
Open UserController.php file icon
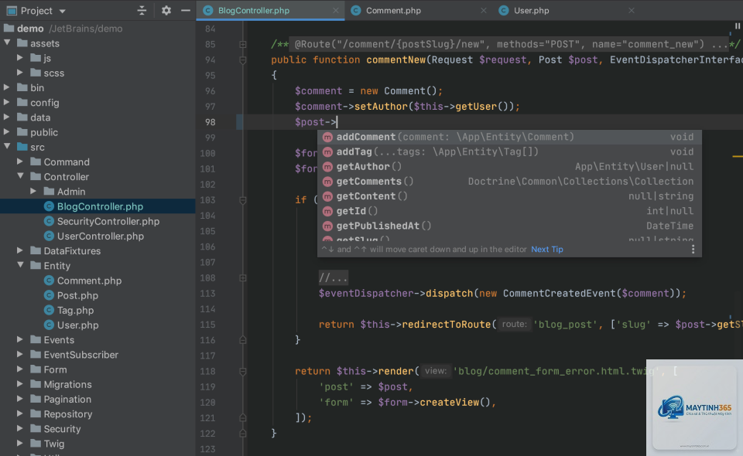[x=48, y=236]
